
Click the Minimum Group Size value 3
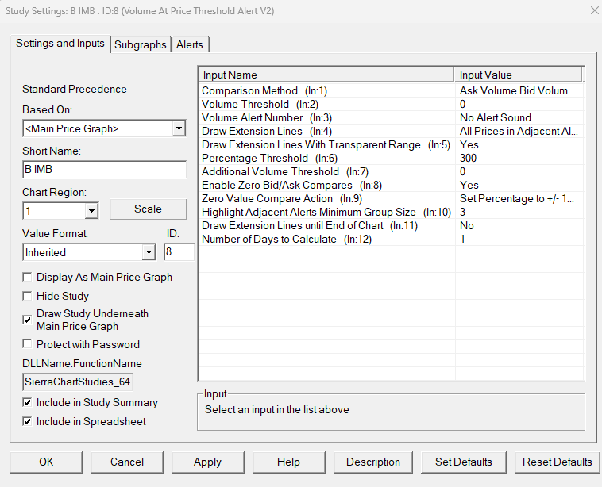click(463, 212)
